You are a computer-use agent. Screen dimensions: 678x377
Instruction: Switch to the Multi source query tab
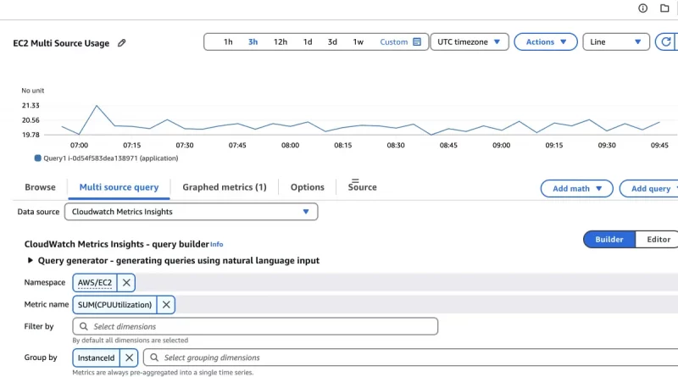pyautogui.click(x=119, y=187)
